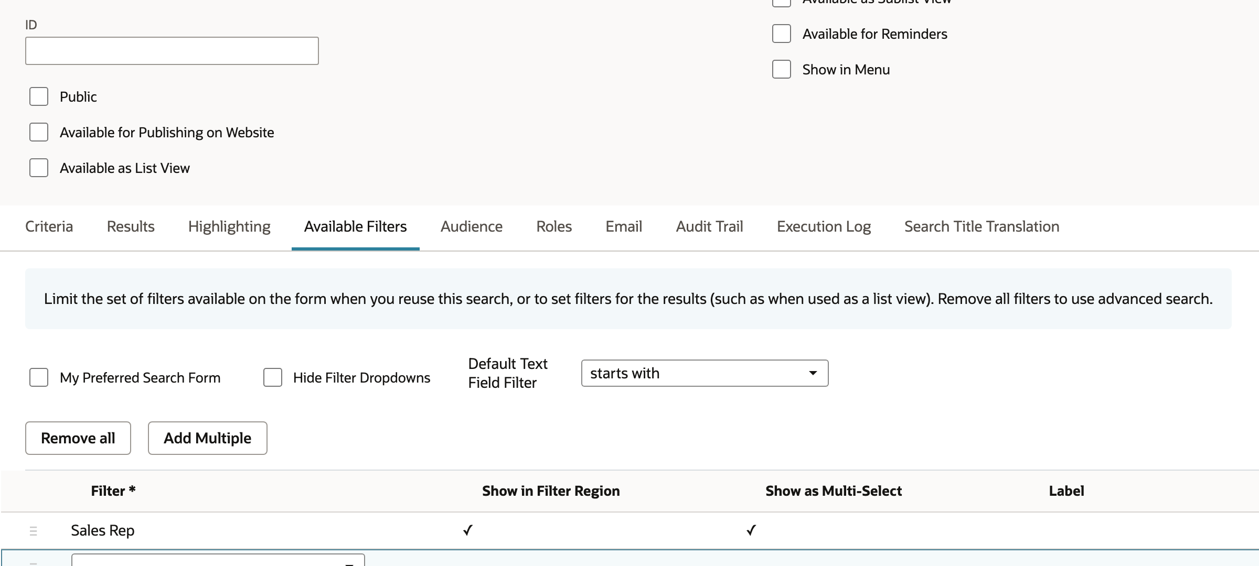Click the Remove all button
The image size is (1259, 566).
(78, 438)
